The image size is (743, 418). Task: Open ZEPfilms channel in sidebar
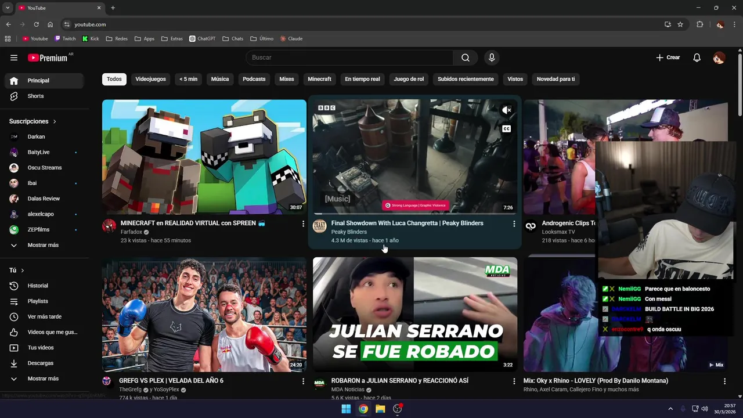tap(44, 230)
